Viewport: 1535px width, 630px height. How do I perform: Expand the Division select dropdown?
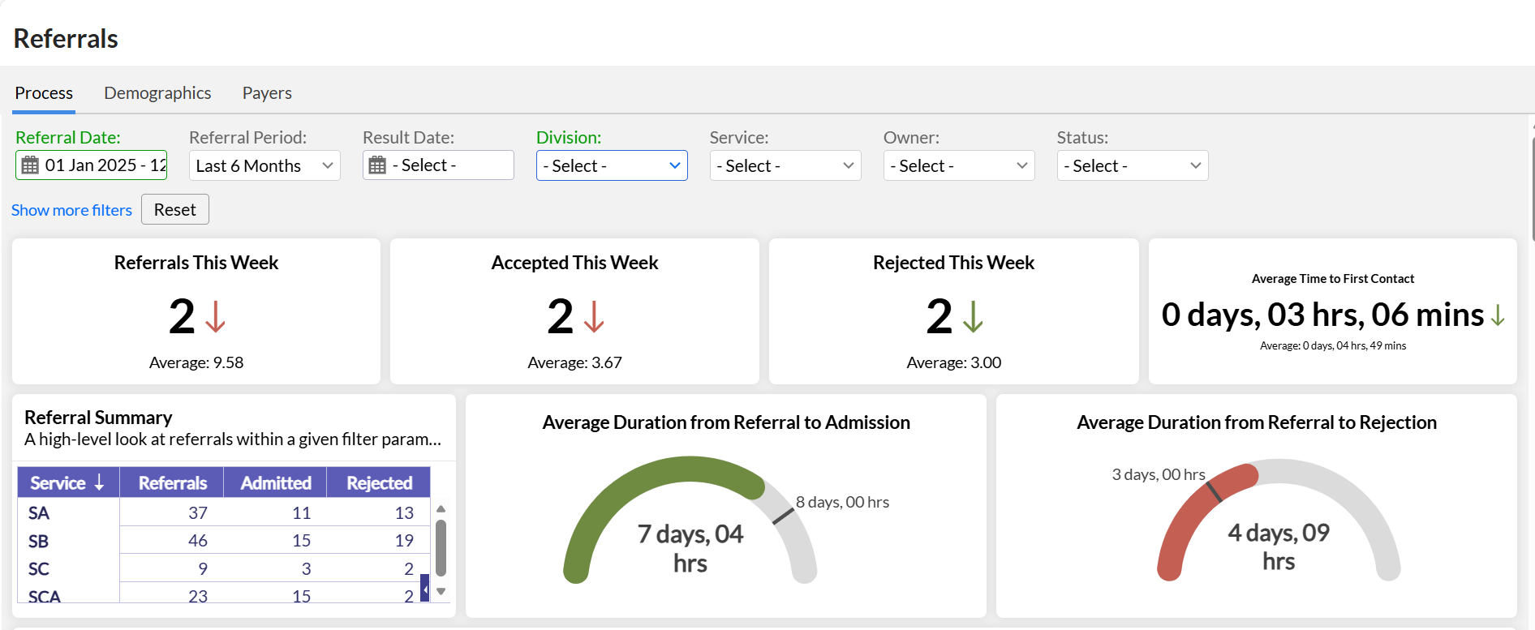pyautogui.click(x=612, y=165)
